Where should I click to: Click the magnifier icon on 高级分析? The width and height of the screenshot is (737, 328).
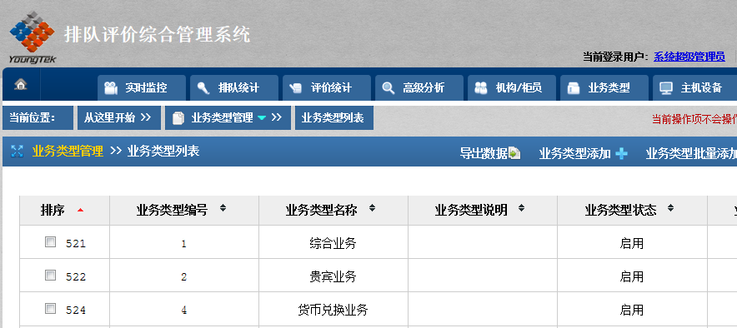coord(389,88)
